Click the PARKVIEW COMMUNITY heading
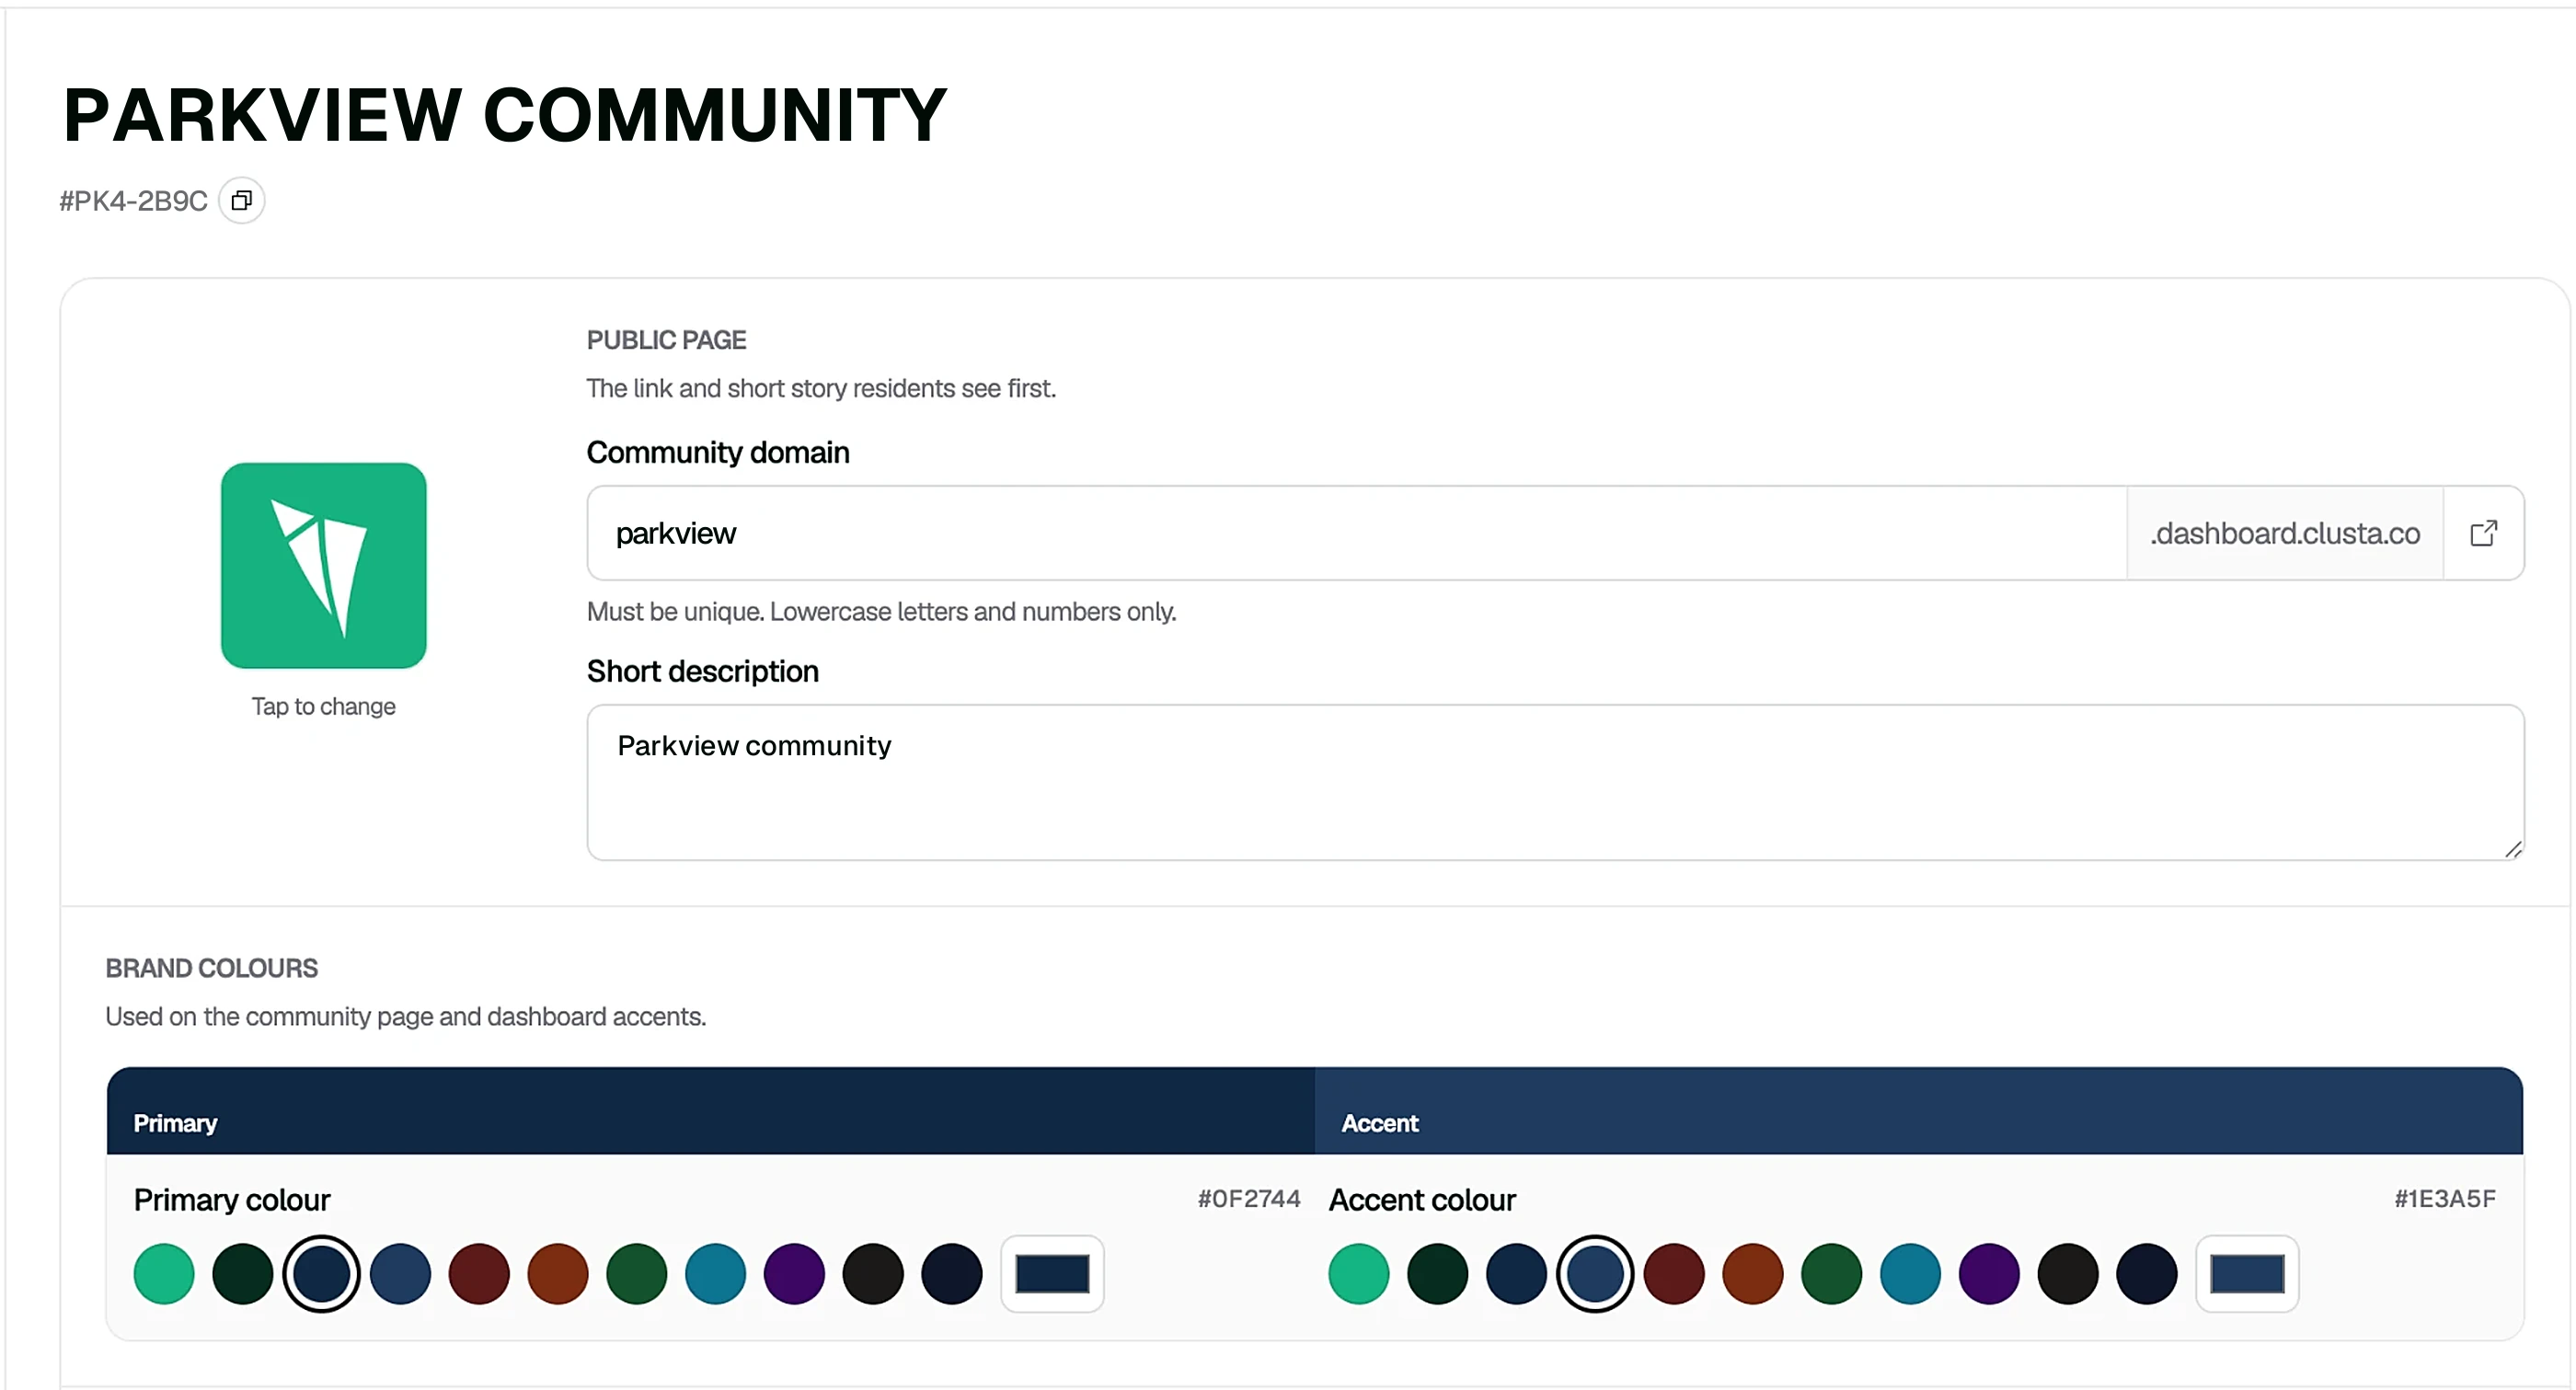This screenshot has width=2576, height=1390. (505, 115)
